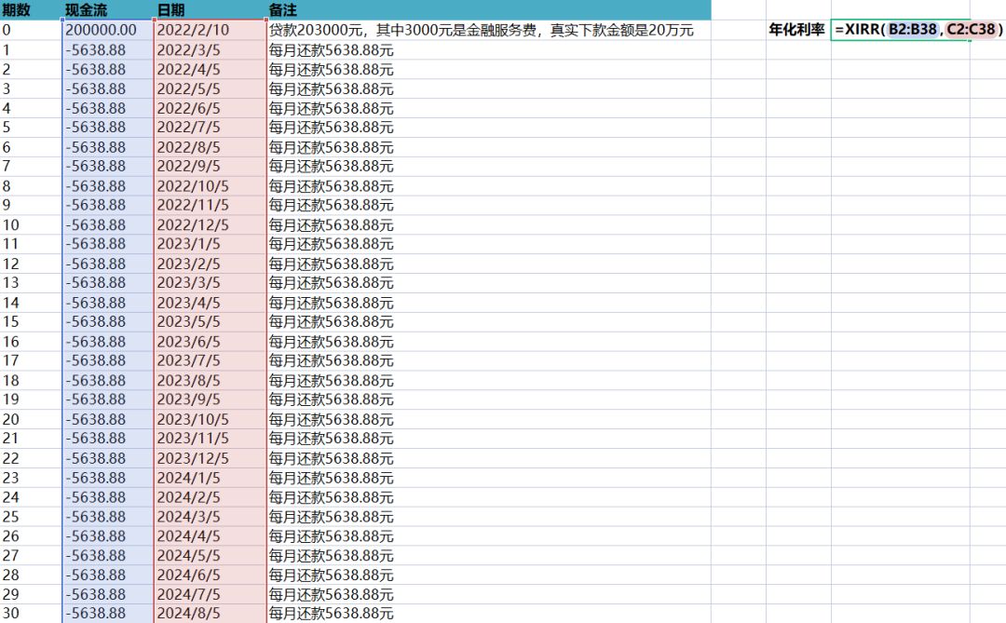Select the date cell 2024/5/5
Viewport: 1006px width, 623px height.
click(x=211, y=555)
